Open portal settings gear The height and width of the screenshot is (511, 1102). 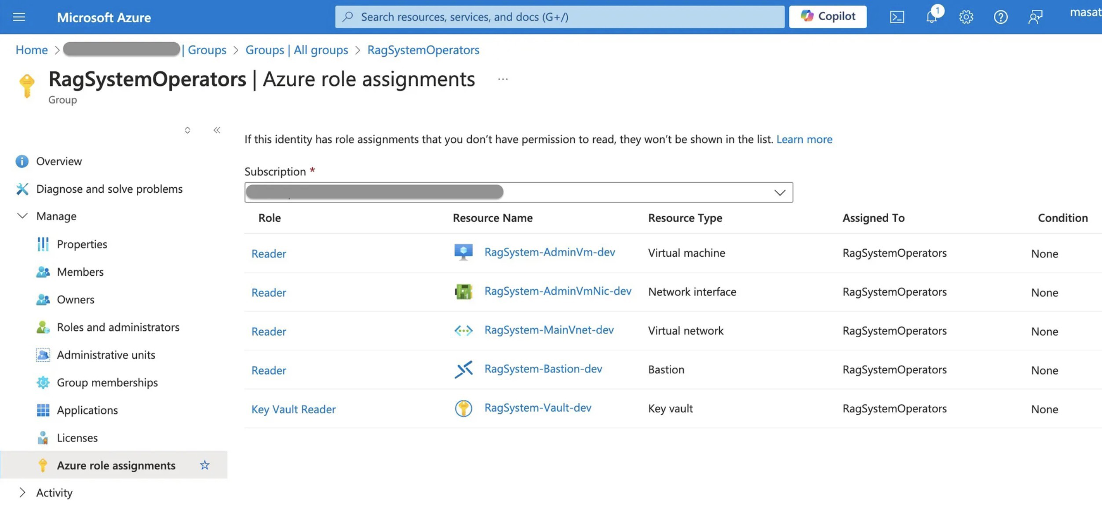[966, 17]
